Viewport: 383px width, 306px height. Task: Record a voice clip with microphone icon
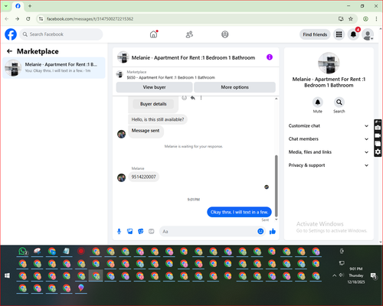119,231
